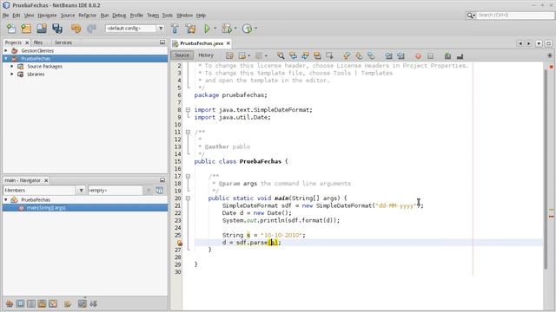Expand the Source Packages node
The height and width of the screenshot is (312, 556).
[12, 66]
